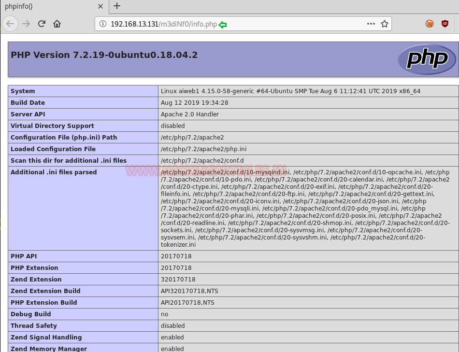Select Zend Memory Manager label
This screenshot has height=352, width=459.
tap(49, 349)
